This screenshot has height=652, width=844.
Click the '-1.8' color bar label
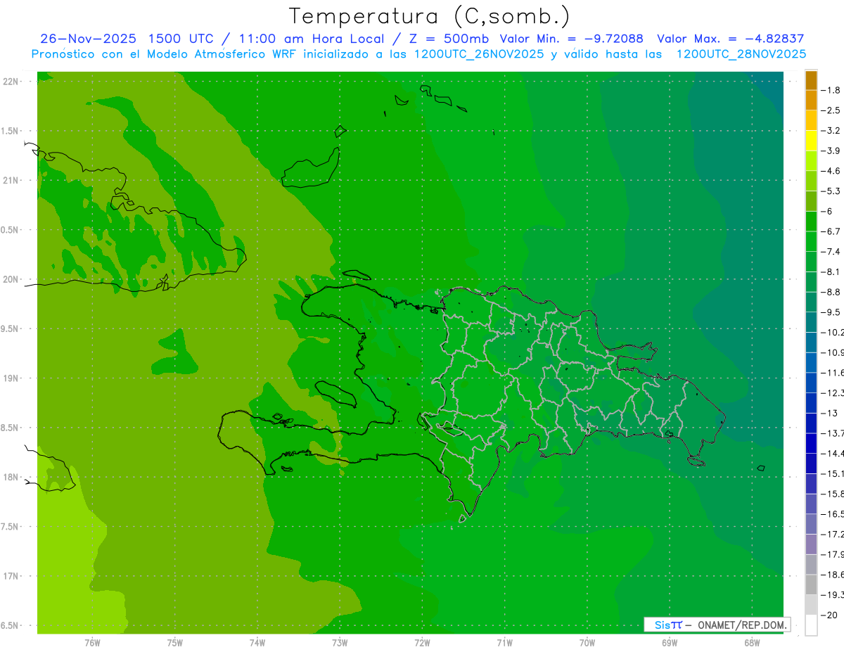coord(831,90)
